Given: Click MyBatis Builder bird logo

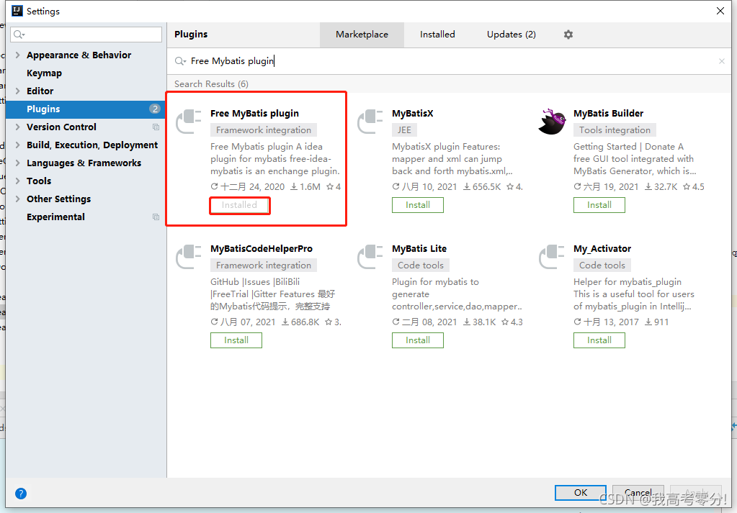Looking at the screenshot, I should tap(552, 121).
